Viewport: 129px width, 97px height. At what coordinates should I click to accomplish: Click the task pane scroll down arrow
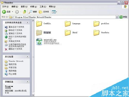pos(33,95)
